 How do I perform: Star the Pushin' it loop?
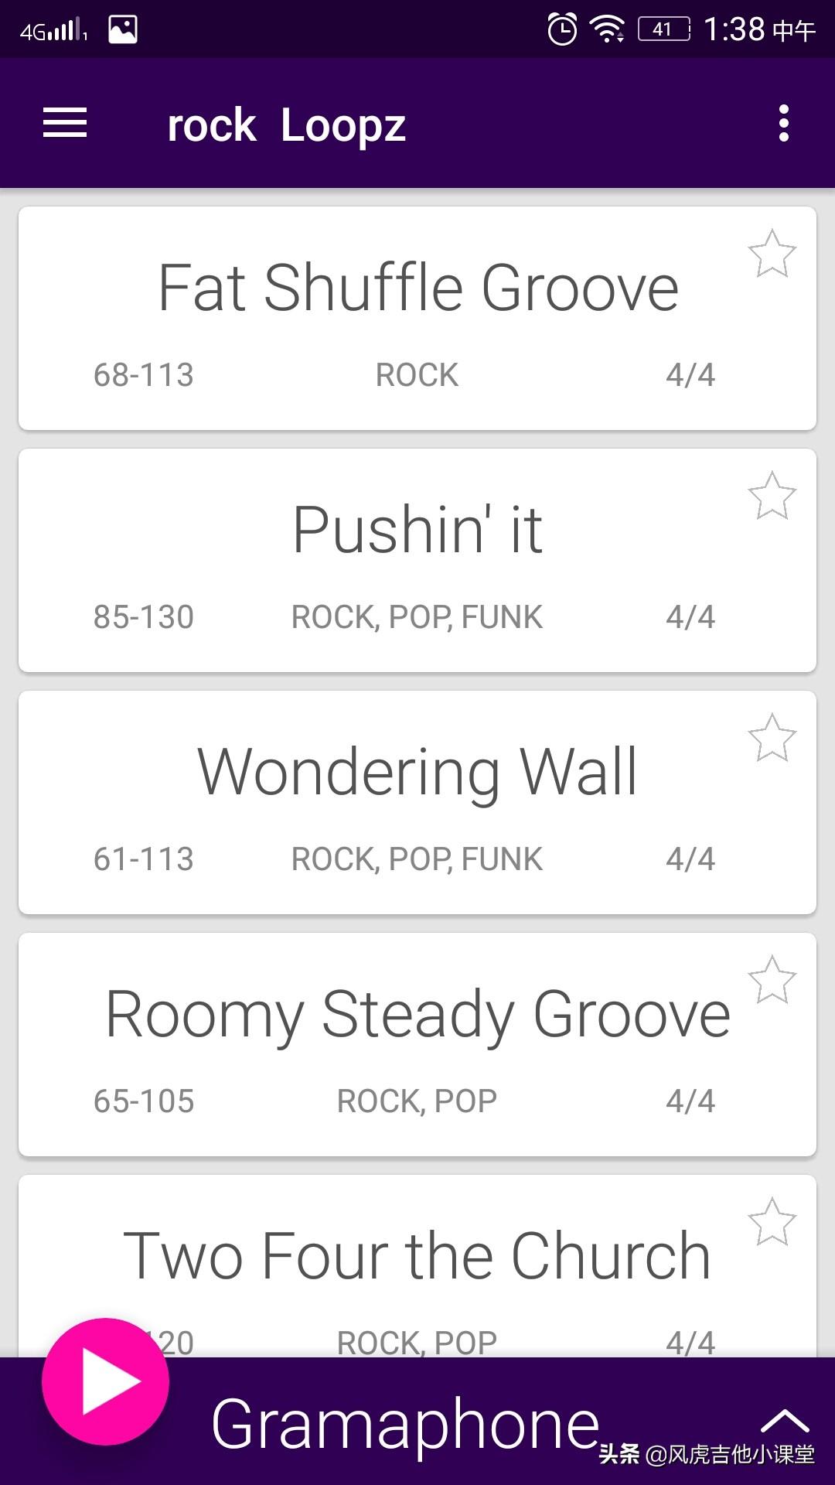pyautogui.click(x=772, y=496)
